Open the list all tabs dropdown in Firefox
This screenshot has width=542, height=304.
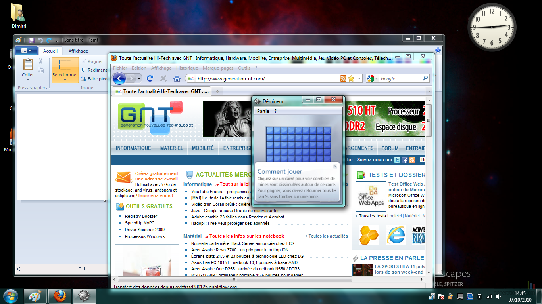pyautogui.click(x=429, y=91)
